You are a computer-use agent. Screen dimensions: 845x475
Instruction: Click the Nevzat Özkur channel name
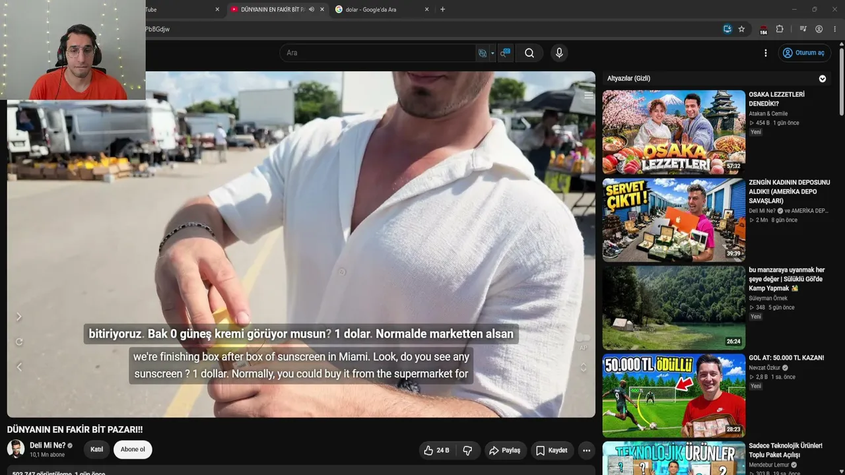pyautogui.click(x=765, y=367)
